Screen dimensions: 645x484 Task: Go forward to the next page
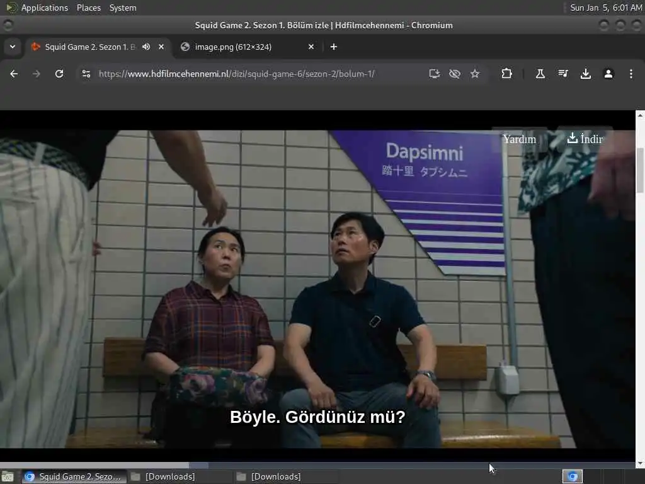[x=37, y=74]
